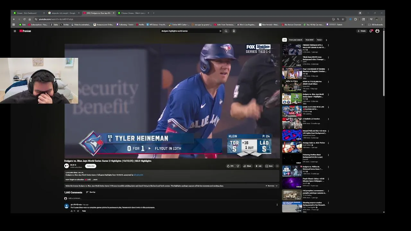Screen dimensions: 411x231
Task: Open YouTube notifications bell
Action: click(x=371, y=31)
